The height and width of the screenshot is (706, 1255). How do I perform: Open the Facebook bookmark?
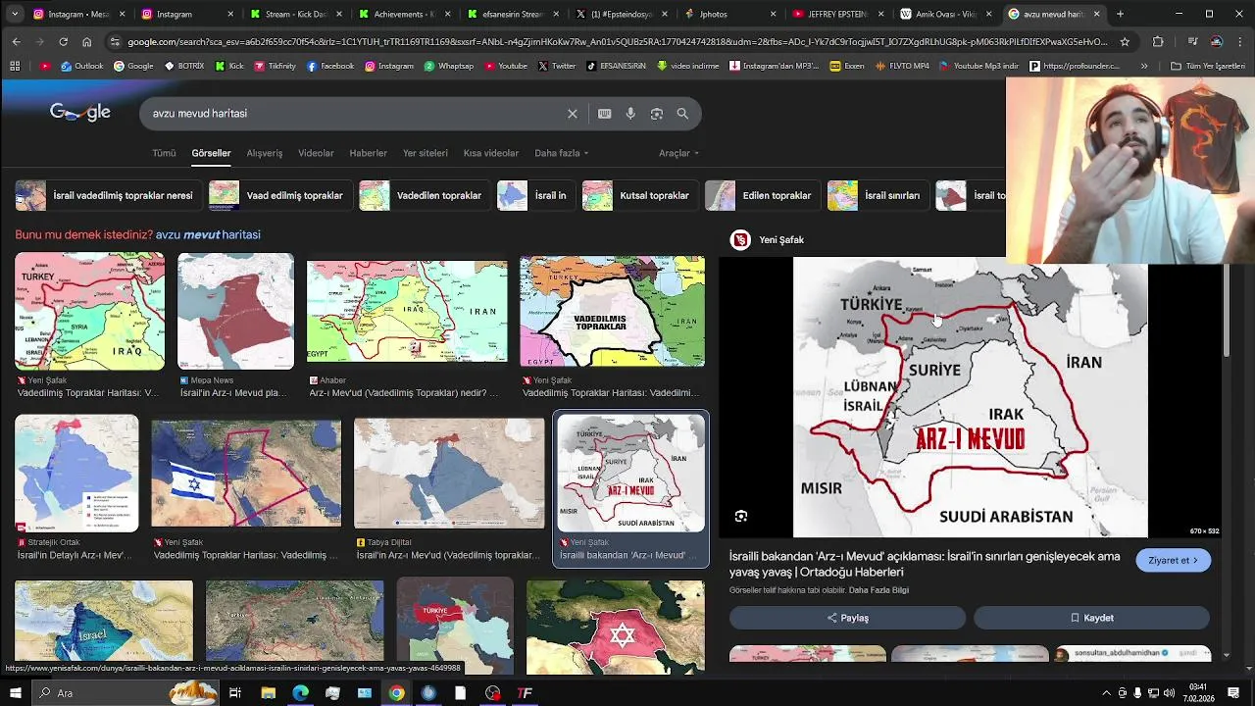[330, 66]
